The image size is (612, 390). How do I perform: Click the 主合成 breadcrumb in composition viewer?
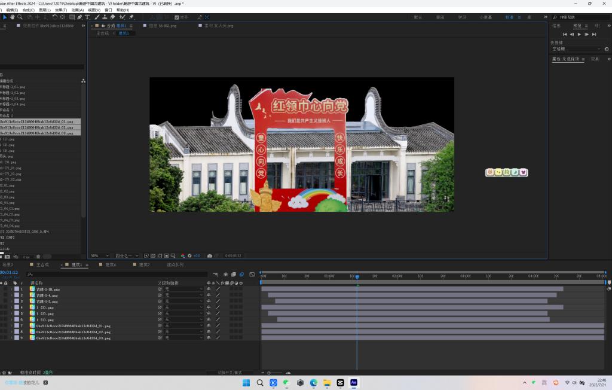[103, 33]
